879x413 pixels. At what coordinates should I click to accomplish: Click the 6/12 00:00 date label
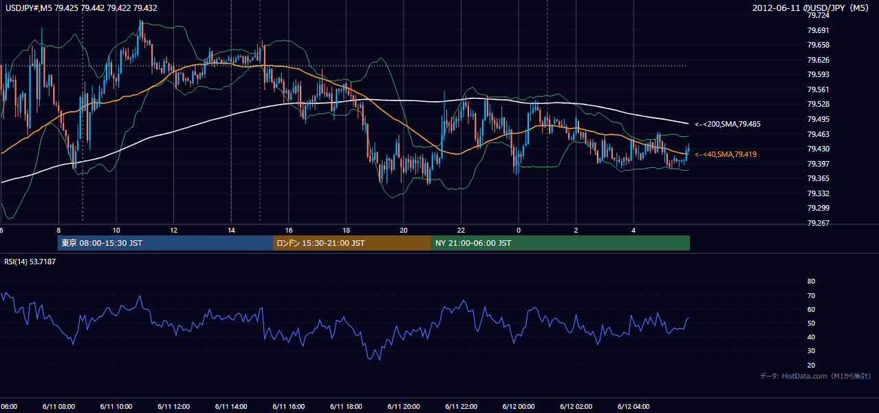(519, 406)
